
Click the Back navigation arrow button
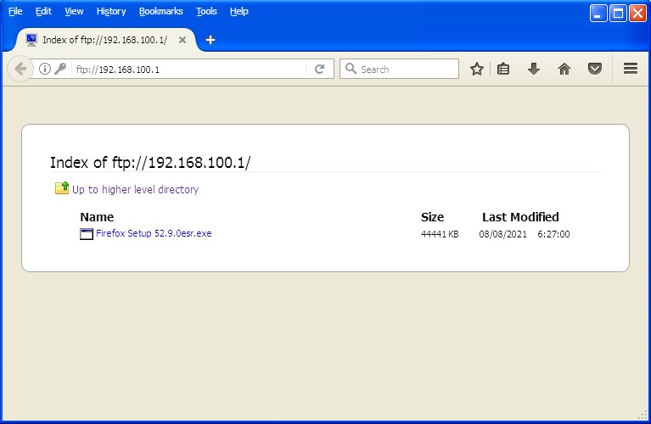[20, 70]
